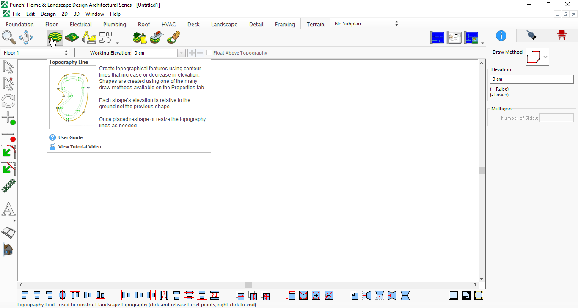Click the Elevation input field in properties

532,79
